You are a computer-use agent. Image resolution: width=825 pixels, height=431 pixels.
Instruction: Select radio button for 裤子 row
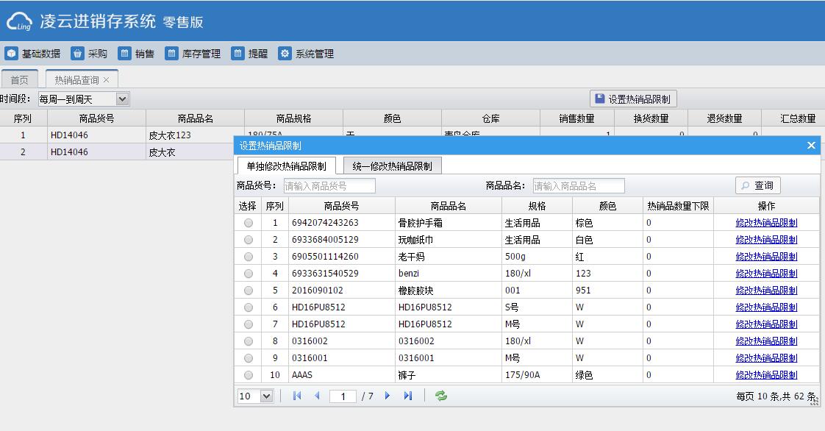[249, 375]
